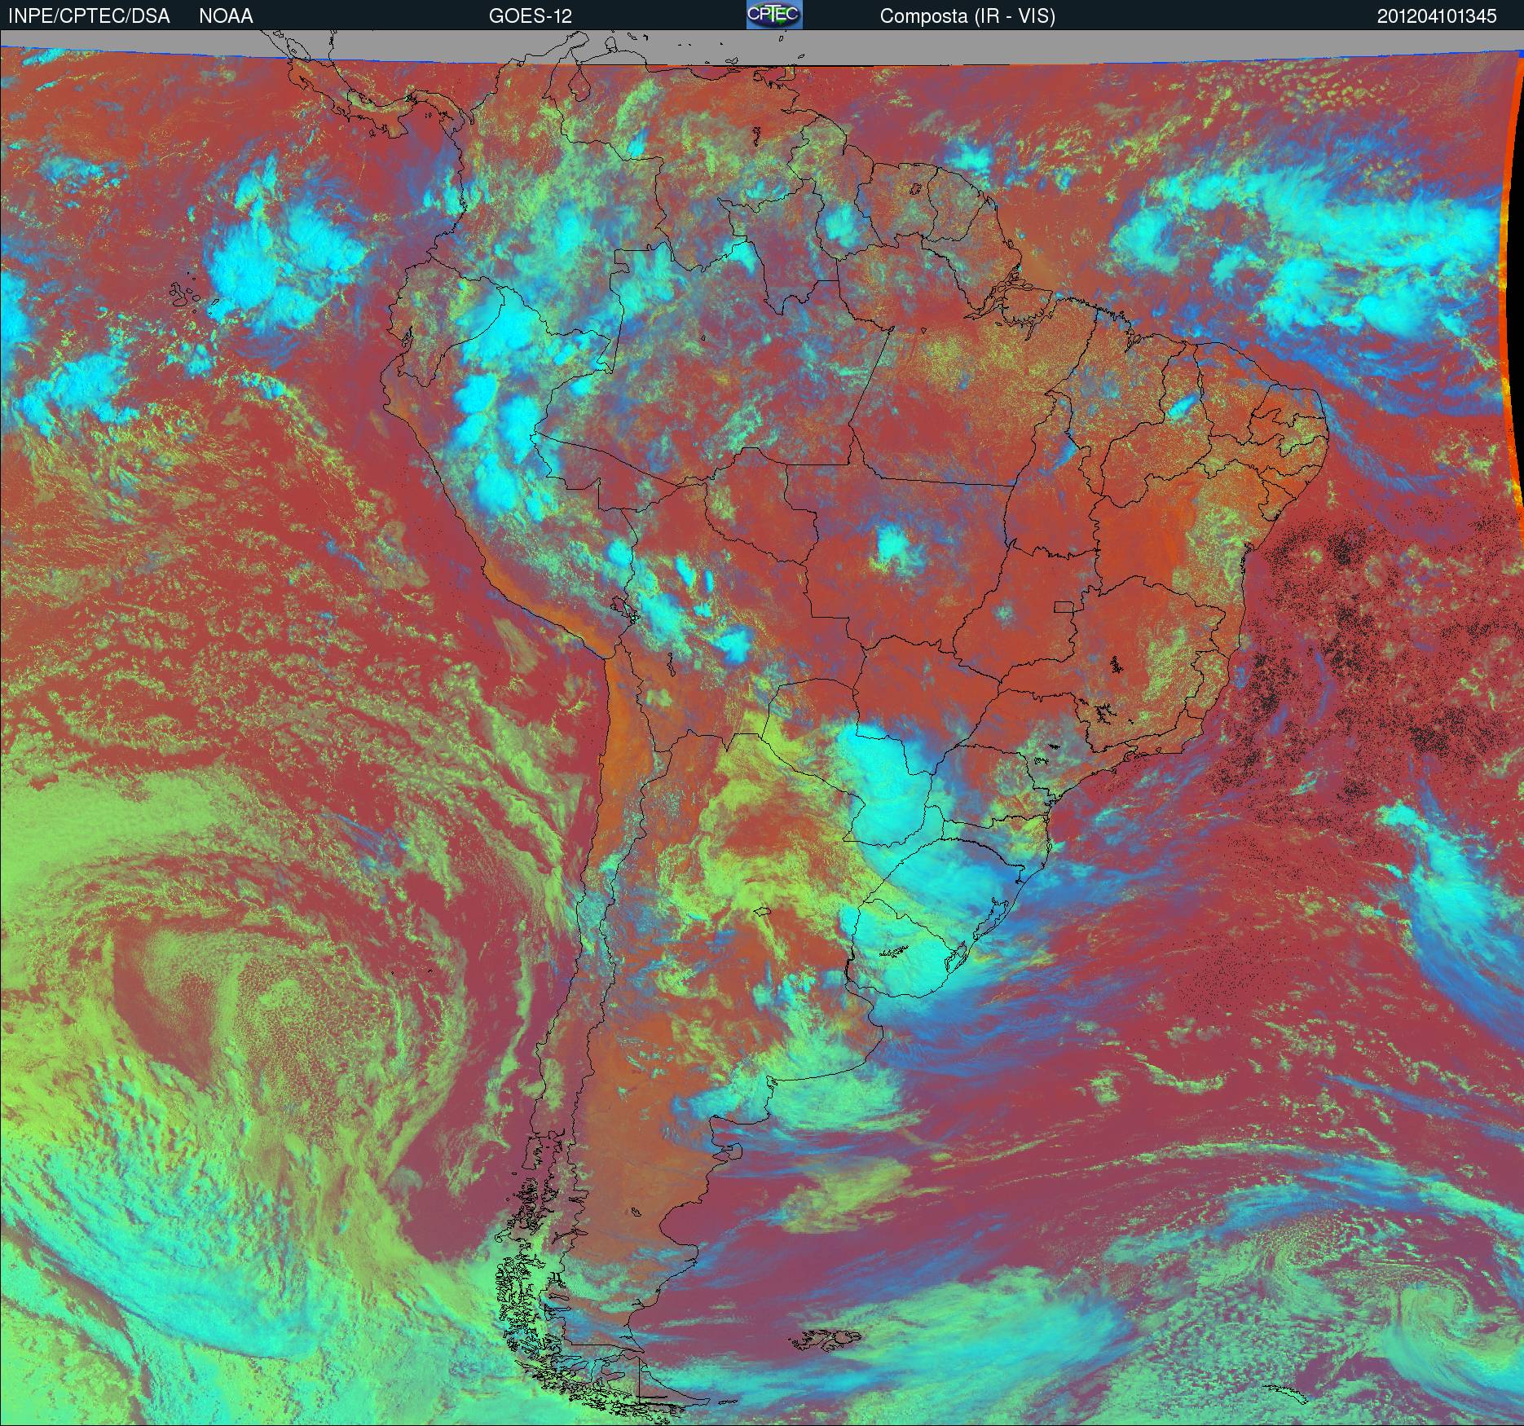
Task: Click the 201204101345 timestamp
Action: 1437,16
